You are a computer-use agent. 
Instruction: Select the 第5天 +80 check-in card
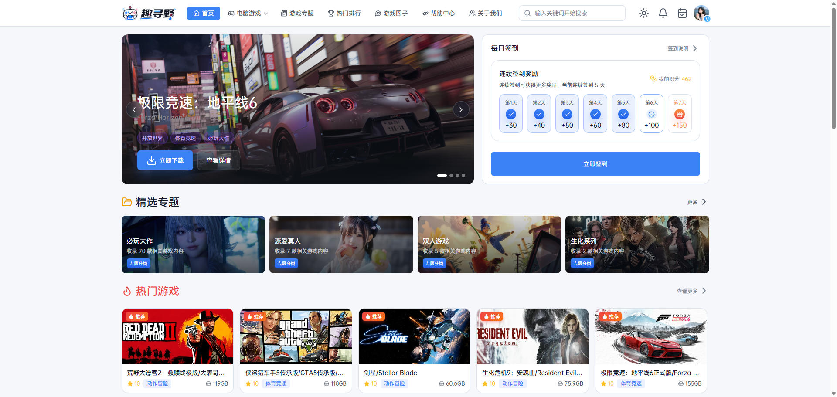click(x=623, y=113)
